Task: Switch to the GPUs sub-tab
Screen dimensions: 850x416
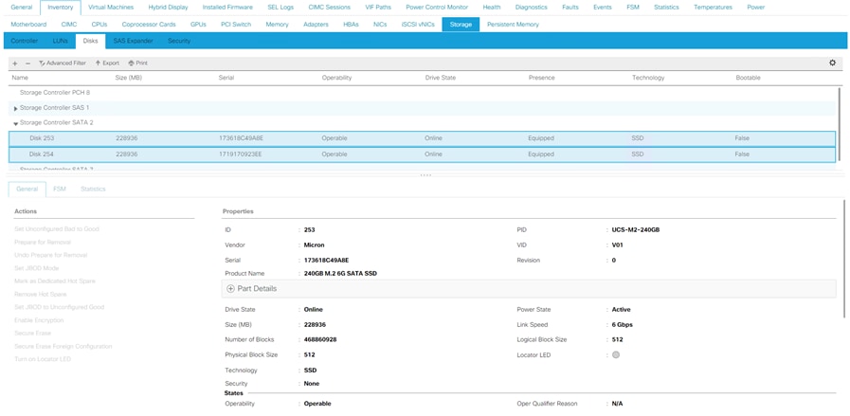Action: (x=198, y=25)
